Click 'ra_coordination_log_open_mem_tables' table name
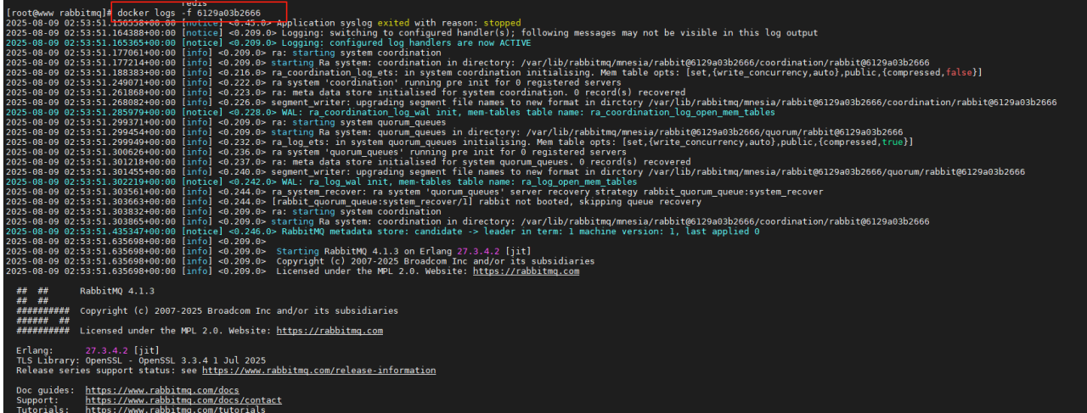 (x=681, y=112)
